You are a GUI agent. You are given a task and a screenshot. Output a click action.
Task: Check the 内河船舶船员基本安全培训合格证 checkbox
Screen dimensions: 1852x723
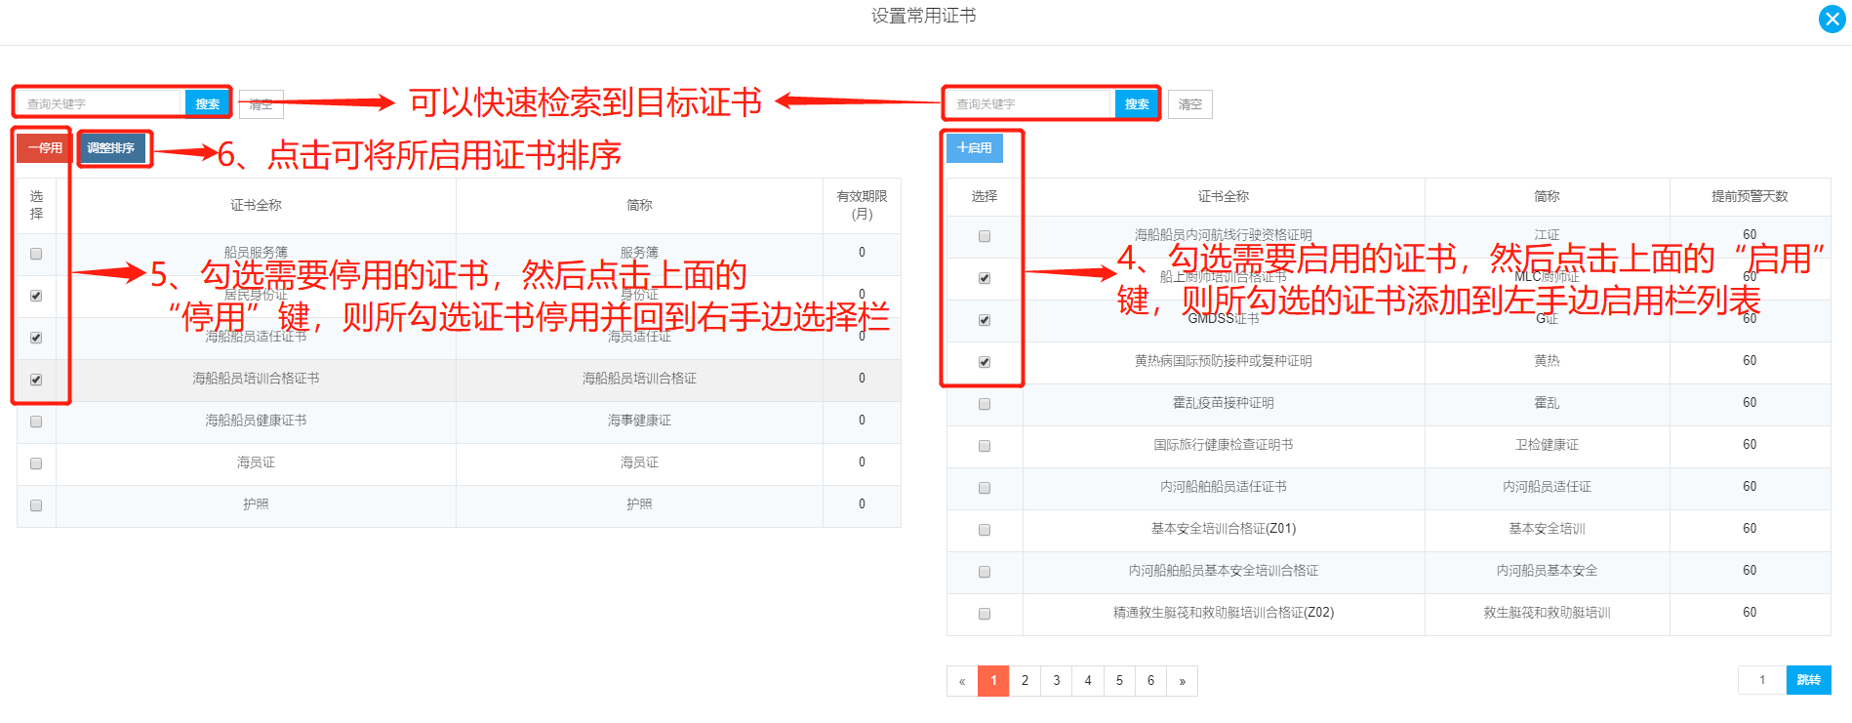[985, 572]
